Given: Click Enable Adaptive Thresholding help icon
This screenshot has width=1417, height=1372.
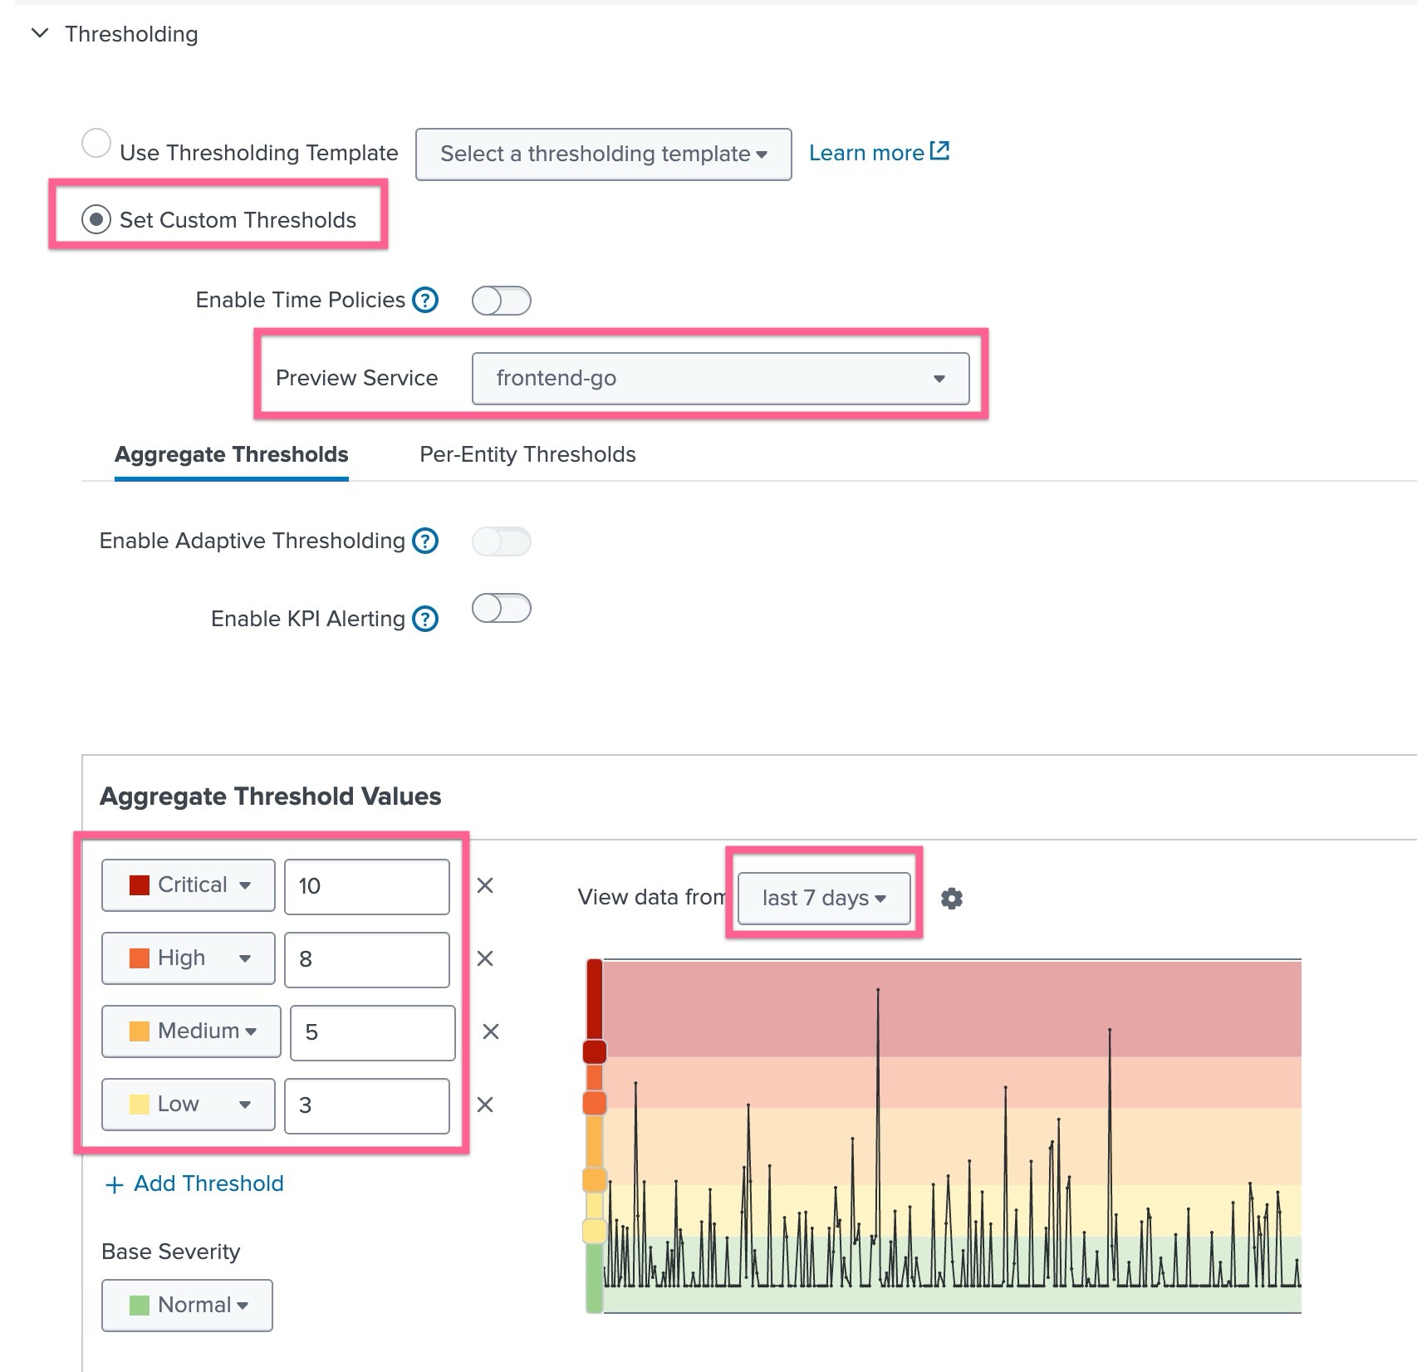Looking at the screenshot, I should tap(425, 541).
